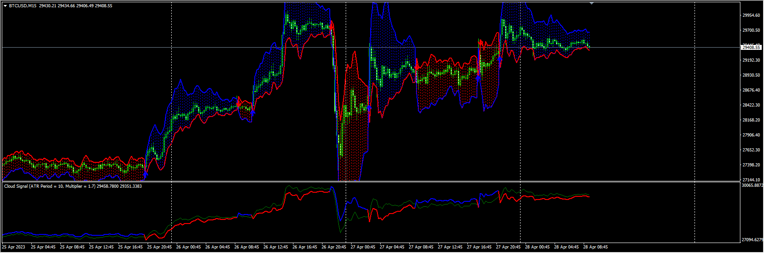Click the 28 Apr 00:45 time label
This screenshot has width=764, height=253.
point(538,247)
